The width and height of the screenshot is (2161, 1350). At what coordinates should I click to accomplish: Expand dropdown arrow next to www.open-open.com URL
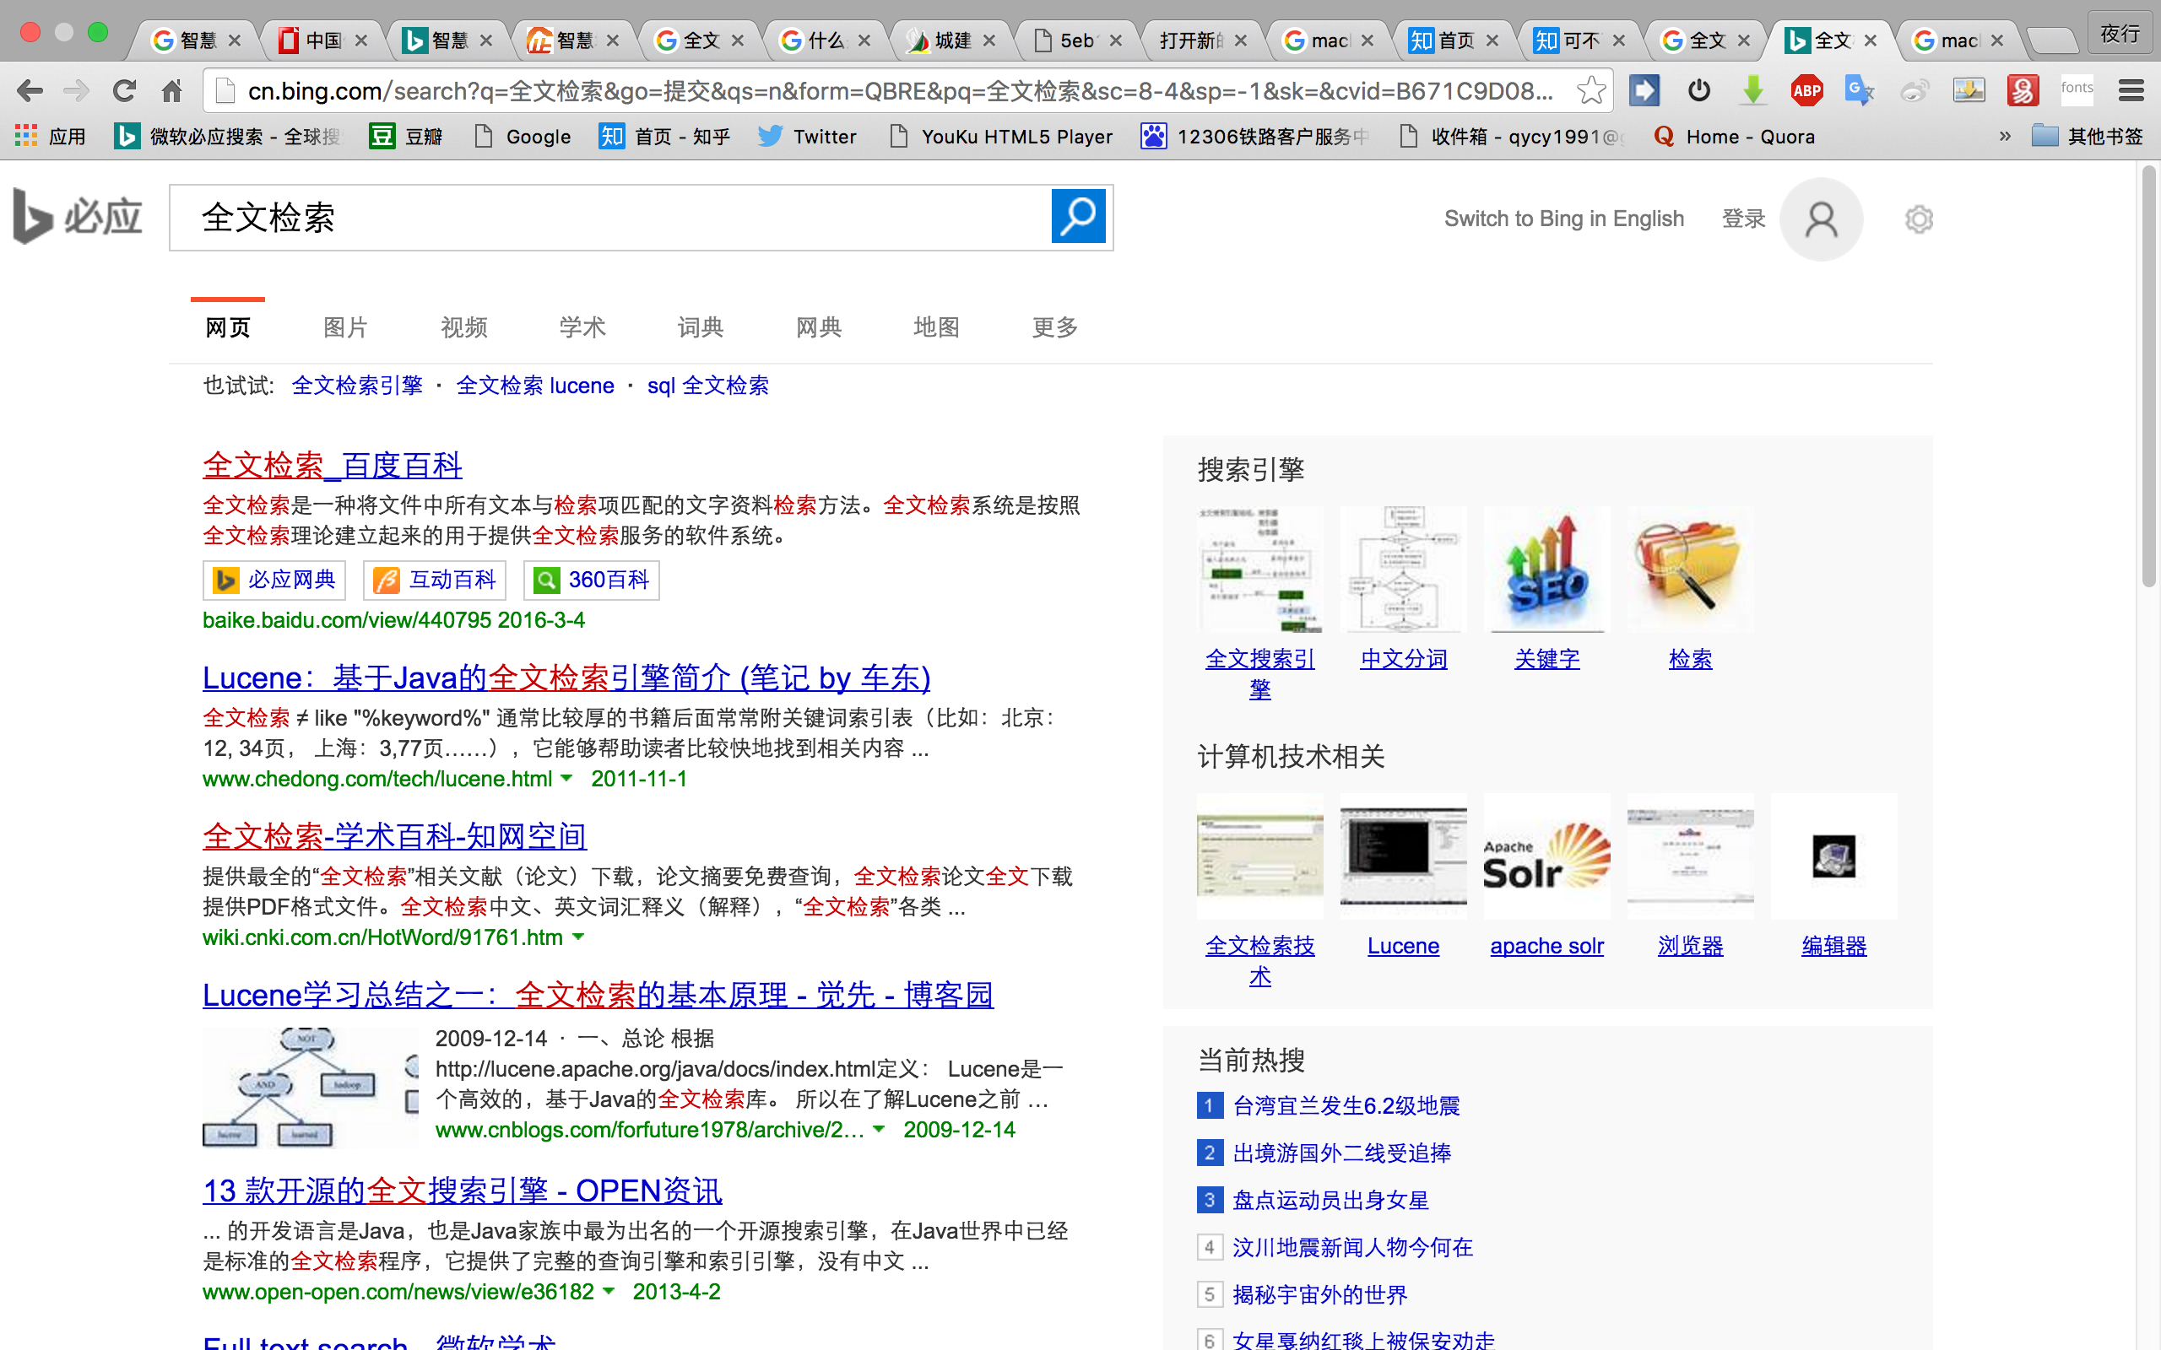click(609, 1291)
